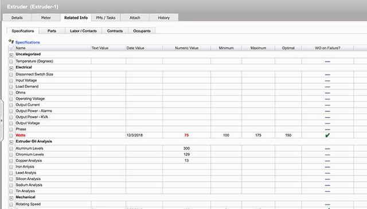Select the Output Voltage row name
367x209 pixels.
click(28, 123)
